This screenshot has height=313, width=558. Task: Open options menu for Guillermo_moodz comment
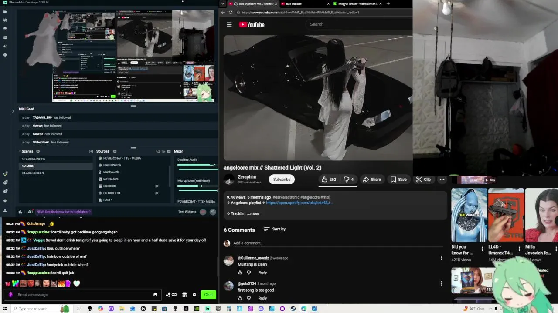click(441, 258)
